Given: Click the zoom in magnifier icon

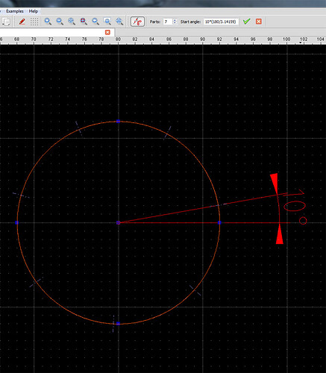Looking at the screenshot, I should pos(48,22).
